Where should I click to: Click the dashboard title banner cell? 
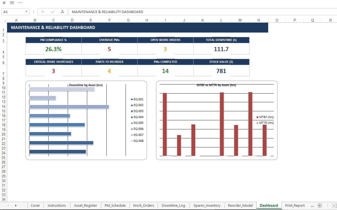137,28
